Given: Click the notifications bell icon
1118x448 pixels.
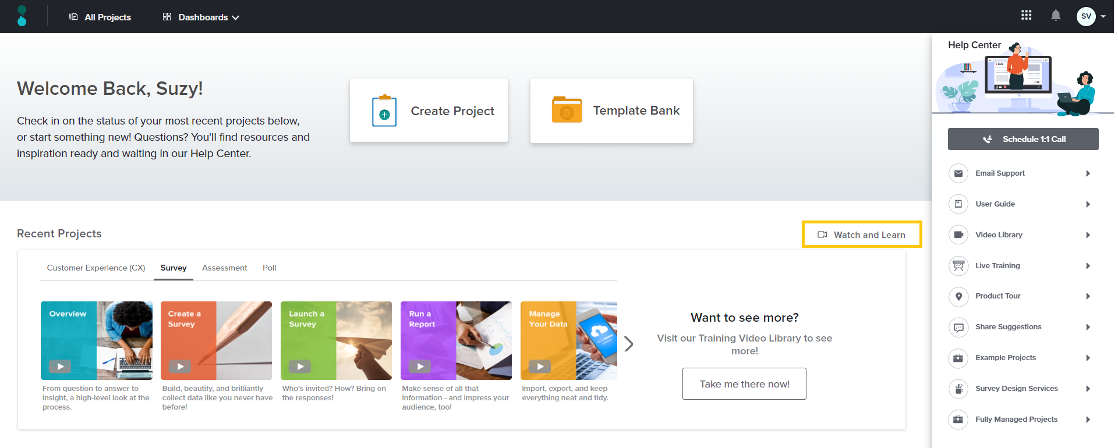Looking at the screenshot, I should click(1055, 16).
